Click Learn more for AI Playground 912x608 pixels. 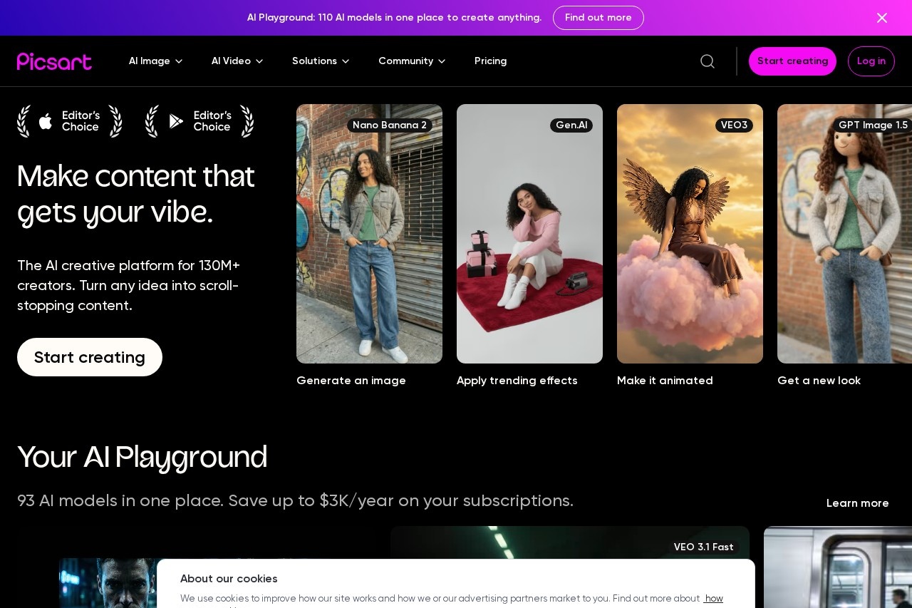(857, 503)
